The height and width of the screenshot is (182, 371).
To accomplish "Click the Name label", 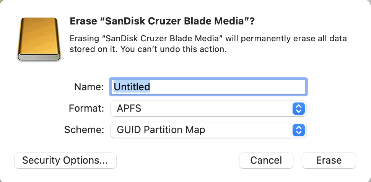I will (x=89, y=87).
